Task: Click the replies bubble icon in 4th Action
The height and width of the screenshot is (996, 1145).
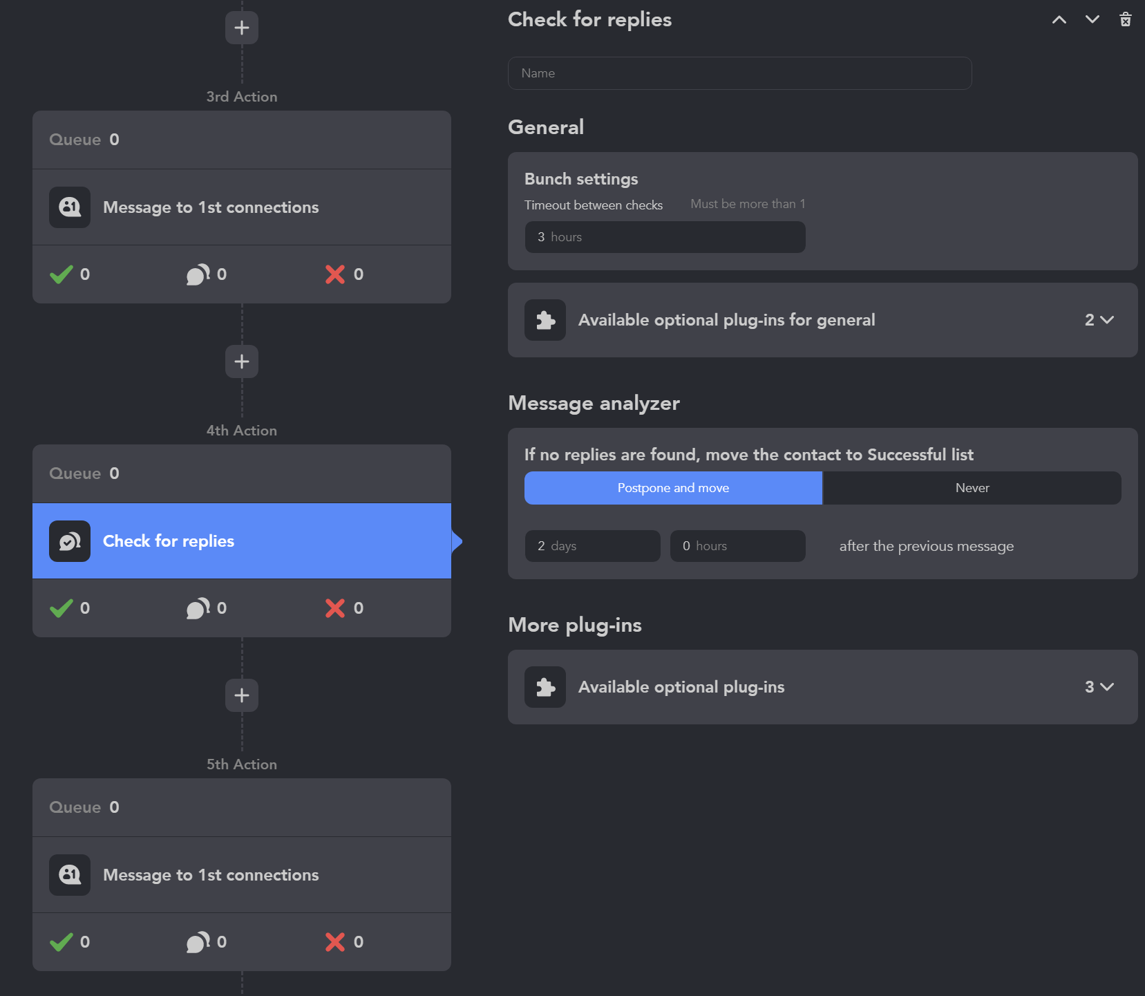Action: (198, 608)
